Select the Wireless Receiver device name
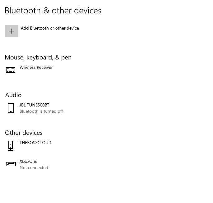The image size is (213, 203). click(x=36, y=67)
